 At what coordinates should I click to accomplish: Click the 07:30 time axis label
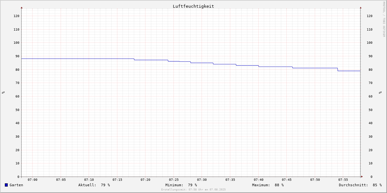tap(202, 180)
